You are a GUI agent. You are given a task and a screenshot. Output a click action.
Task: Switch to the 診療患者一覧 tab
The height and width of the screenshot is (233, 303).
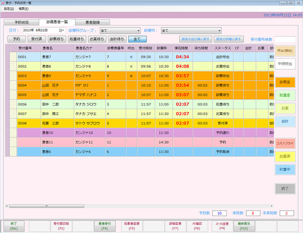[x=57, y=22]
